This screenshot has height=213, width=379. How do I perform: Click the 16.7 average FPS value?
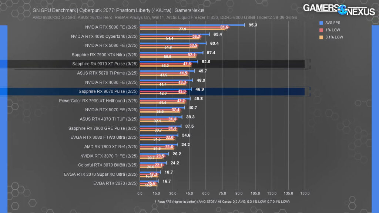point(167,181)
